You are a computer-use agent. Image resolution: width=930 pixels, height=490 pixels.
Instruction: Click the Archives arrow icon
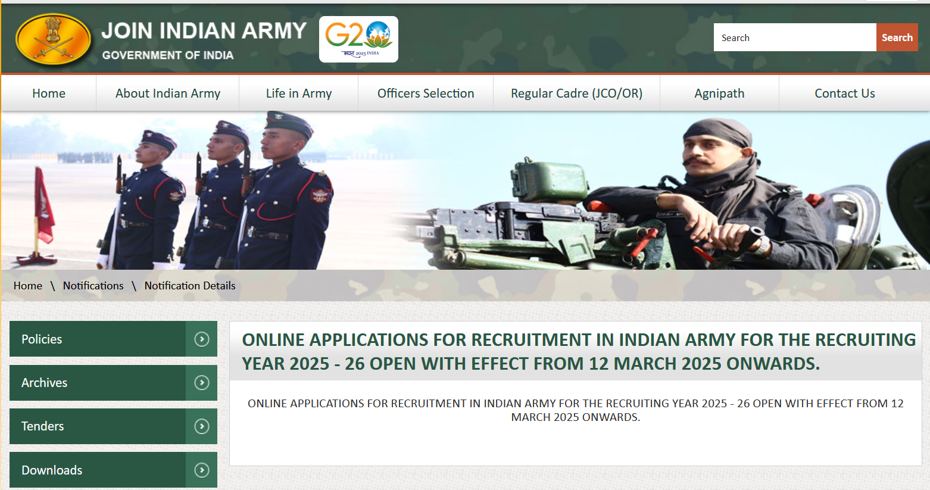point(202,382)
